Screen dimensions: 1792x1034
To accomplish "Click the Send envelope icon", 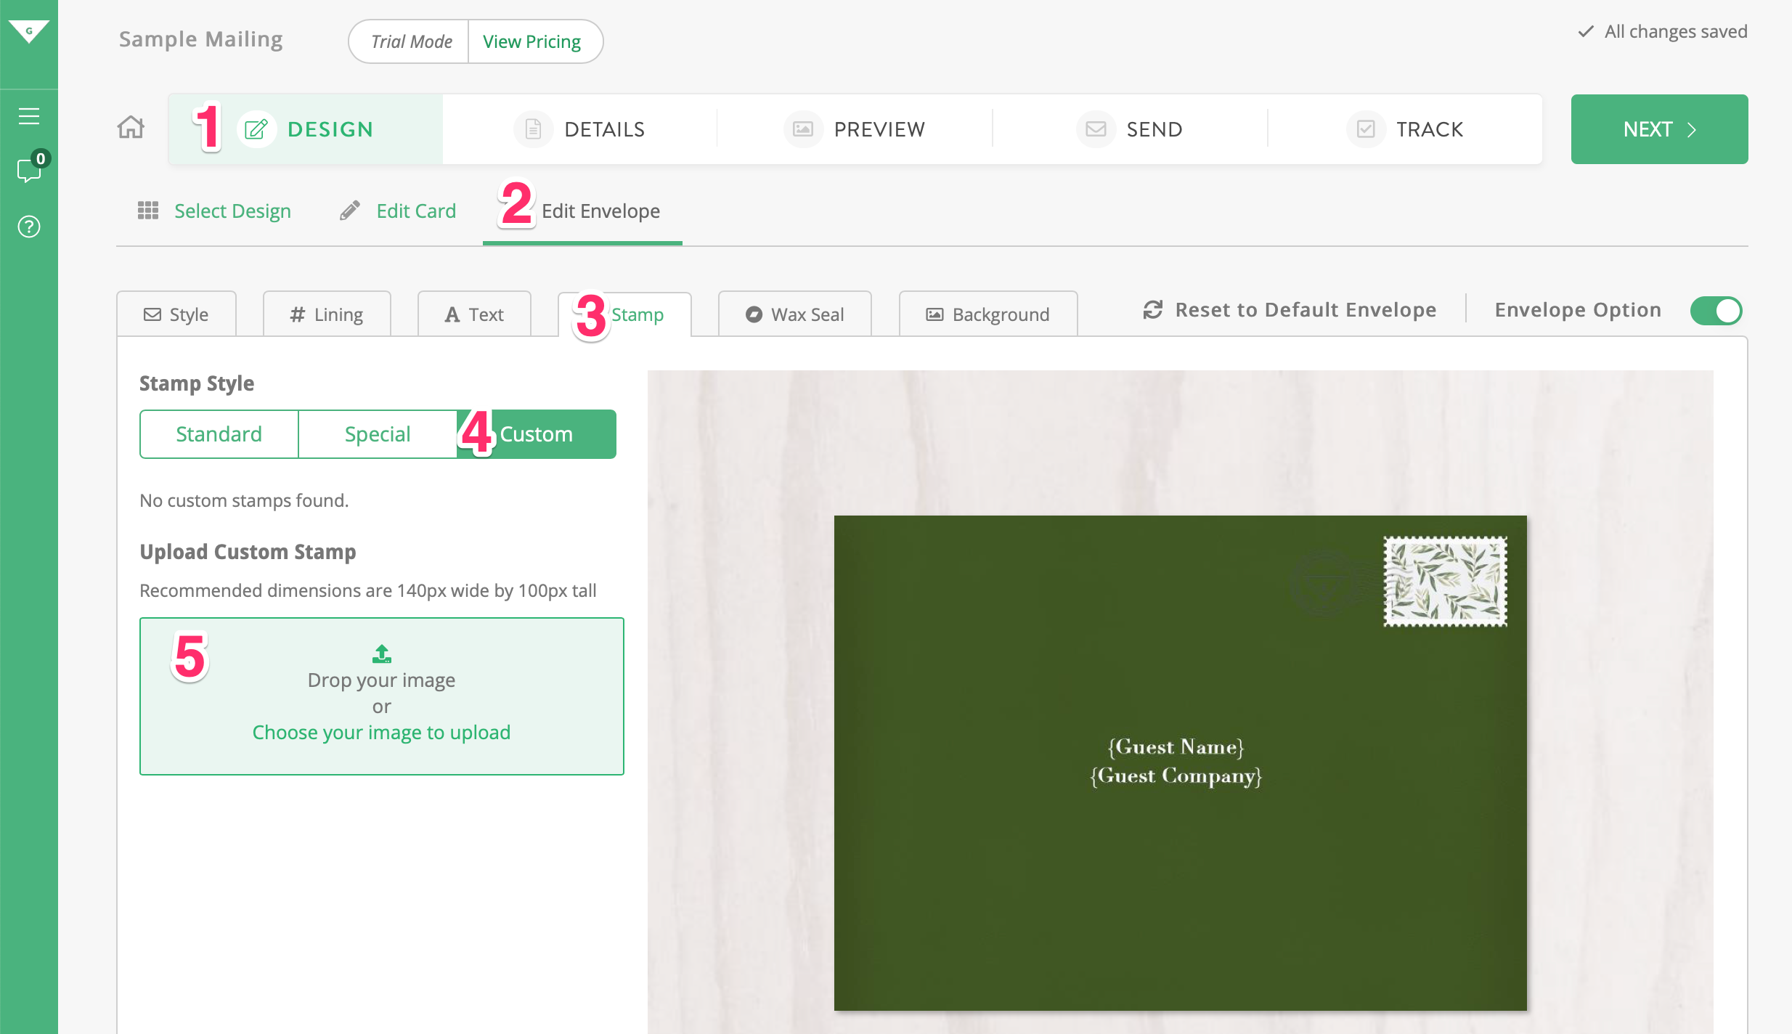I will click(1096, 129).
